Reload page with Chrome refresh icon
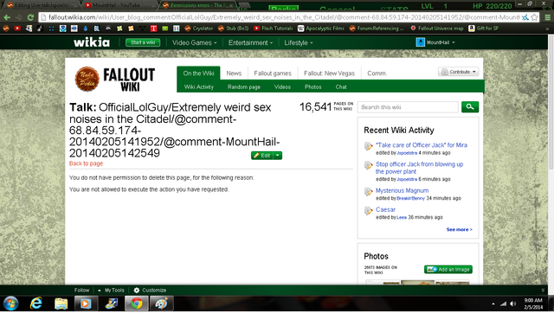554x313 pixels. tap(30, 17)
